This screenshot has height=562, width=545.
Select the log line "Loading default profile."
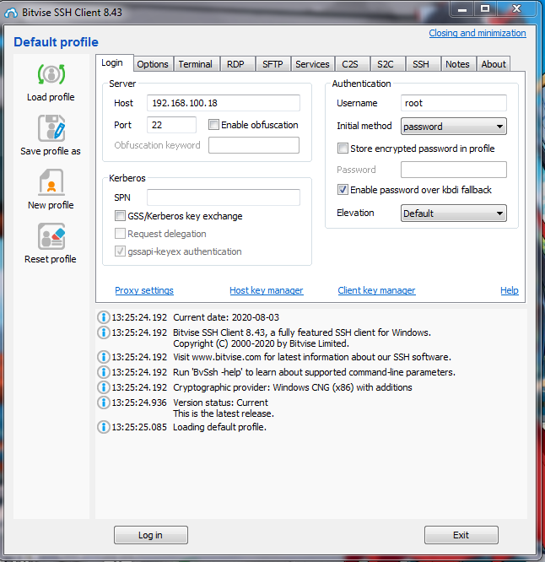[219, 427]
